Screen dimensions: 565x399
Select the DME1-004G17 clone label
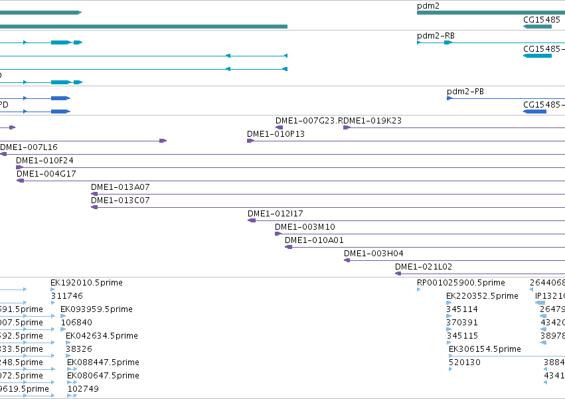pyautogui.click(x=46, y=174)
